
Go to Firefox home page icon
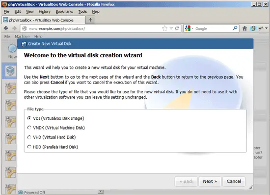coord(244,28)
